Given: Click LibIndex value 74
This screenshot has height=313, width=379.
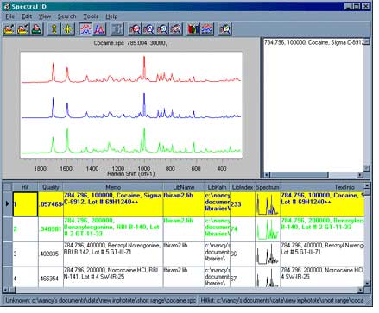Looking at the screenshot, I should pos(243,229).
